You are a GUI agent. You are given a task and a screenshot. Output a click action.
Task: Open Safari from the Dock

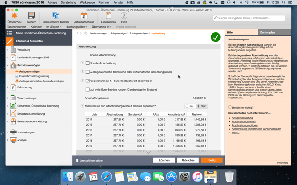[x=106, y=177]
